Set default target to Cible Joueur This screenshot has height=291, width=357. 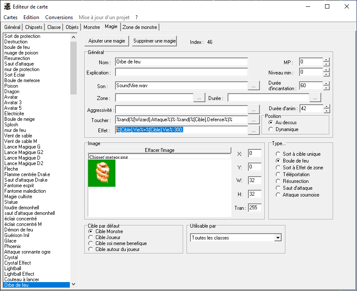point(90,237)
